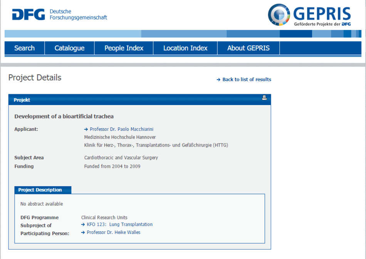The image size is (366, 259).
Task: Click the arrow icon before Paolo Macchiarini
Action: (x=86, y=129)
